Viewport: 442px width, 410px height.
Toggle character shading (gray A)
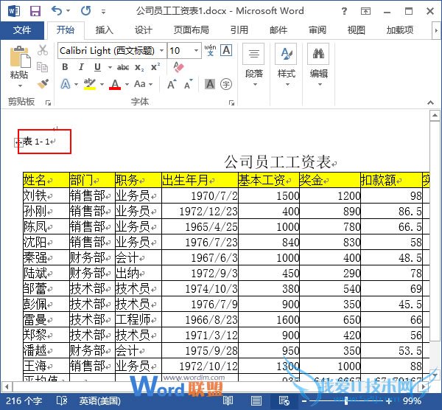[x=210, y=84]
